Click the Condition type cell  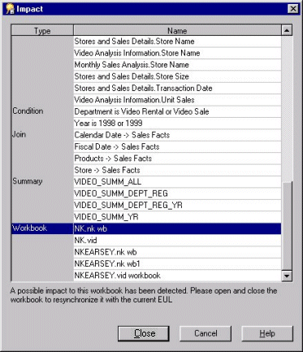tap(42, 111)
